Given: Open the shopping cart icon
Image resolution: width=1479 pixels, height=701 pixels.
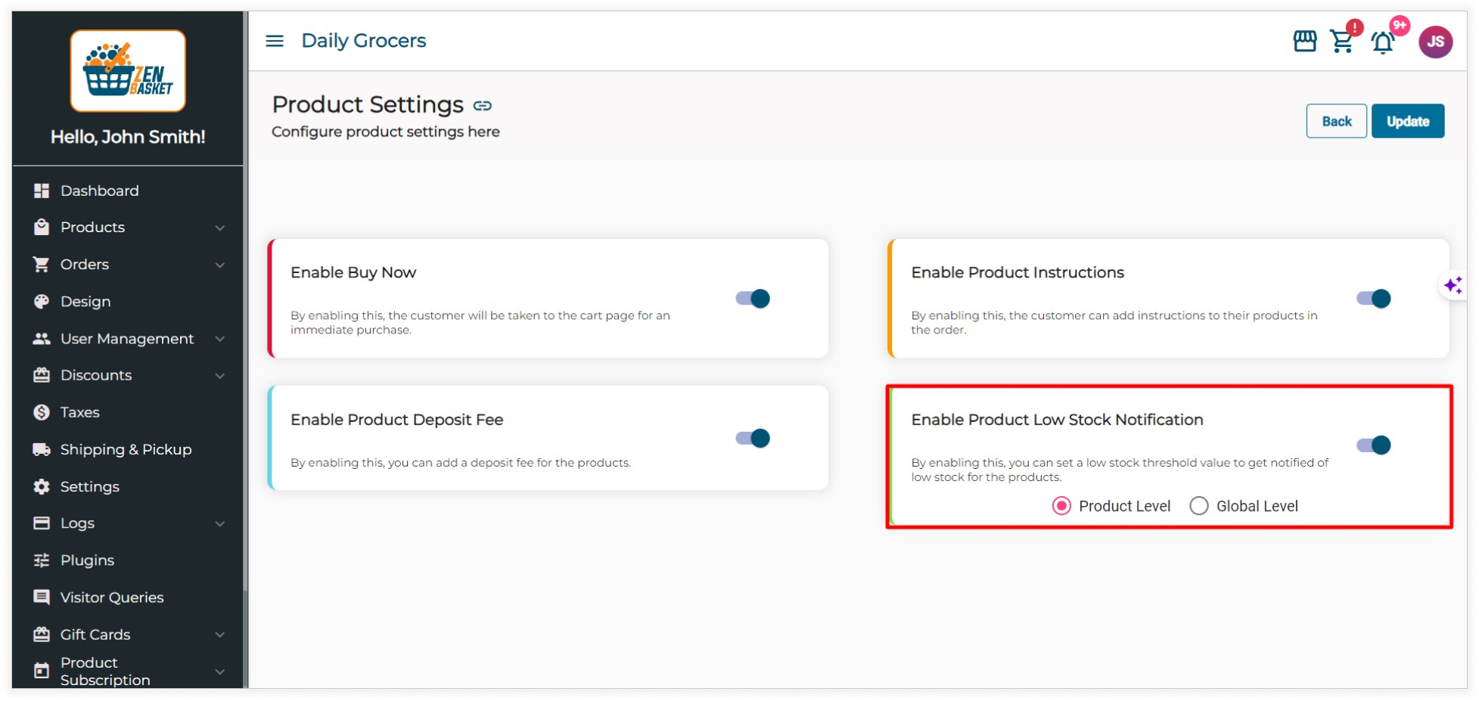Looking at the screenshot, I should click(1342, 42).
